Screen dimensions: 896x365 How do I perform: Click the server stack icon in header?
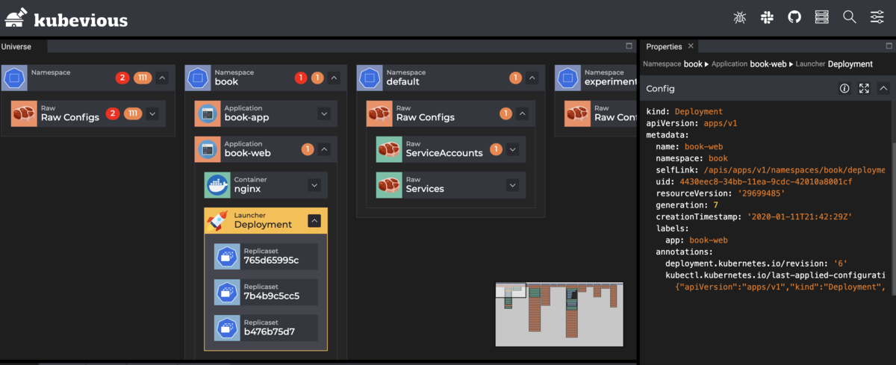click(x=822, y=16)
